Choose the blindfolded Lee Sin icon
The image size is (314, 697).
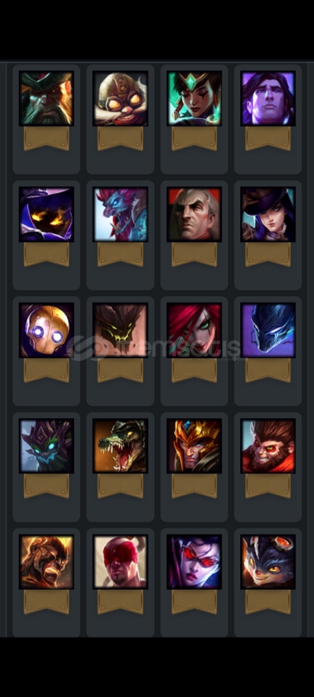[120, 562]
